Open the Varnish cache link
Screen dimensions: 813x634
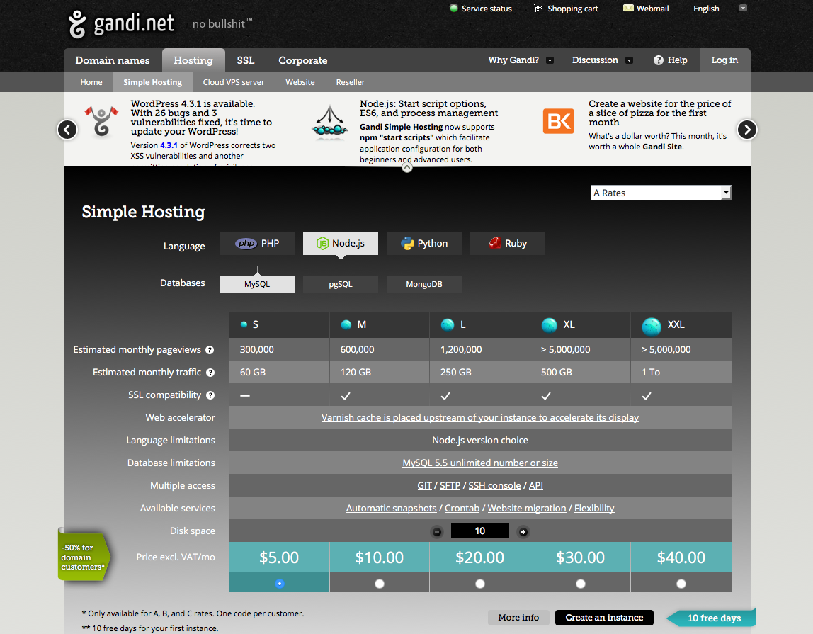click(480, 418)
